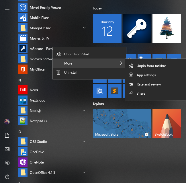Open the More submenu arrow
186x183 pixels.
pyautogui.click(x=121, y=63)
